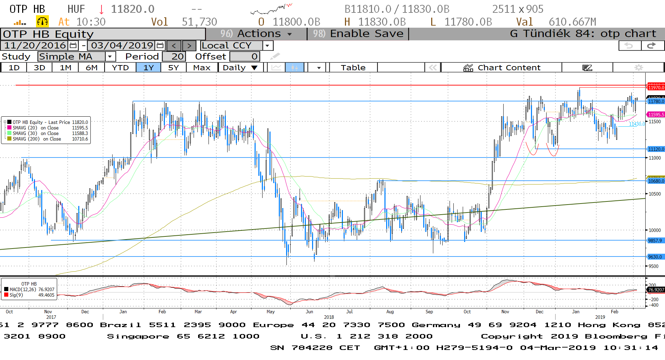This screenshot has height=360, width=665.
Task: Shift date range forward with right arrow
Action: (x=189, y=46)
